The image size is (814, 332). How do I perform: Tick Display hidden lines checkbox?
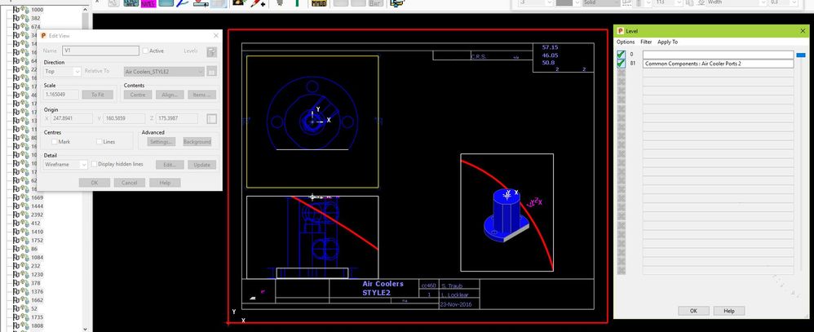(94, 164)
